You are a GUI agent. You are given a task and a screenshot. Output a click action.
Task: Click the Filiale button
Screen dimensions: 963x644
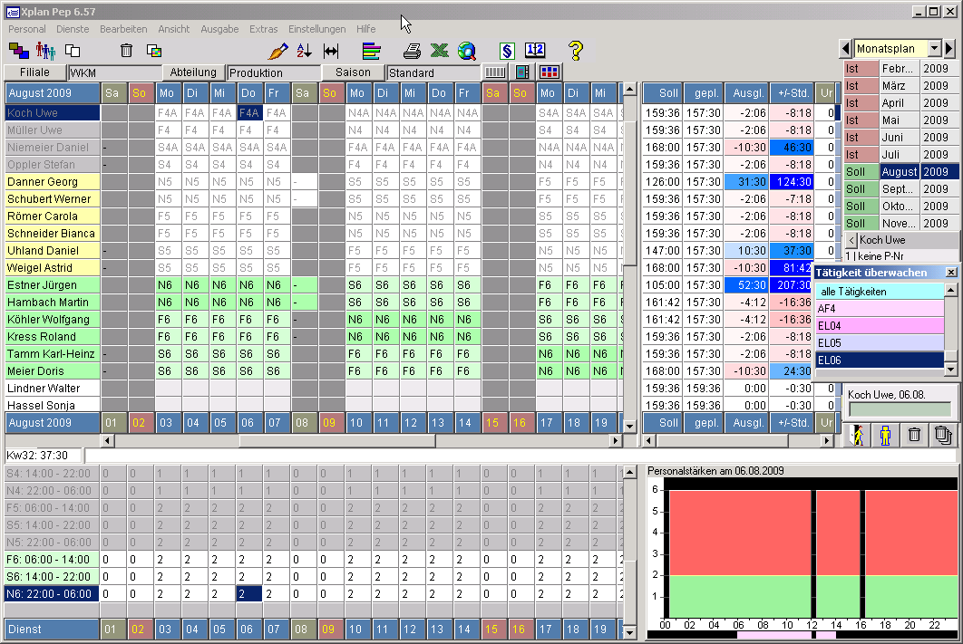(x=35, y=72)
